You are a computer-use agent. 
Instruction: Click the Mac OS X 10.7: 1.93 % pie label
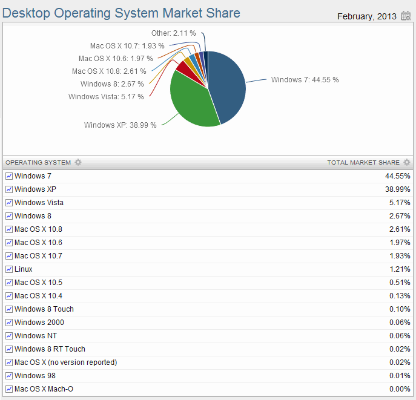click(127, 46)
